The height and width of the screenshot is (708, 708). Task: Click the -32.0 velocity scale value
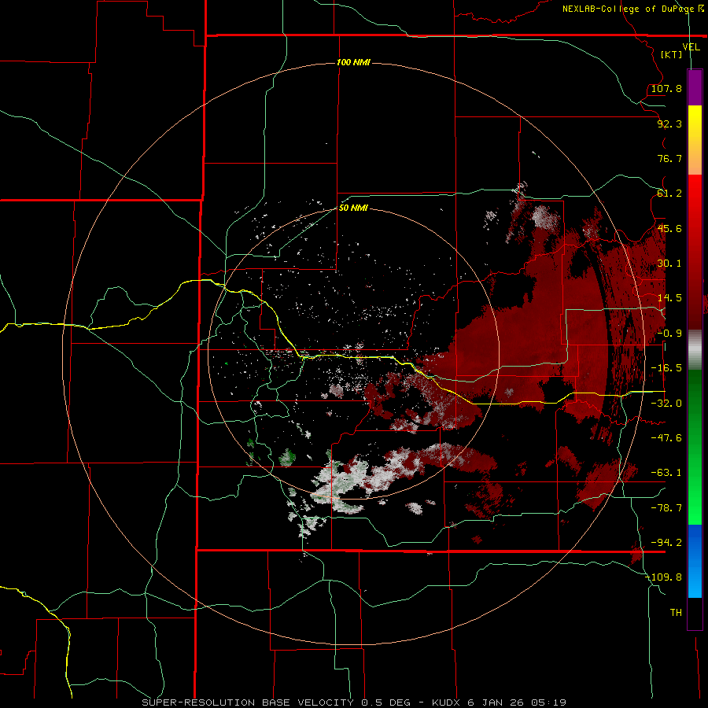pyautogui.click(x=666, y=404)
